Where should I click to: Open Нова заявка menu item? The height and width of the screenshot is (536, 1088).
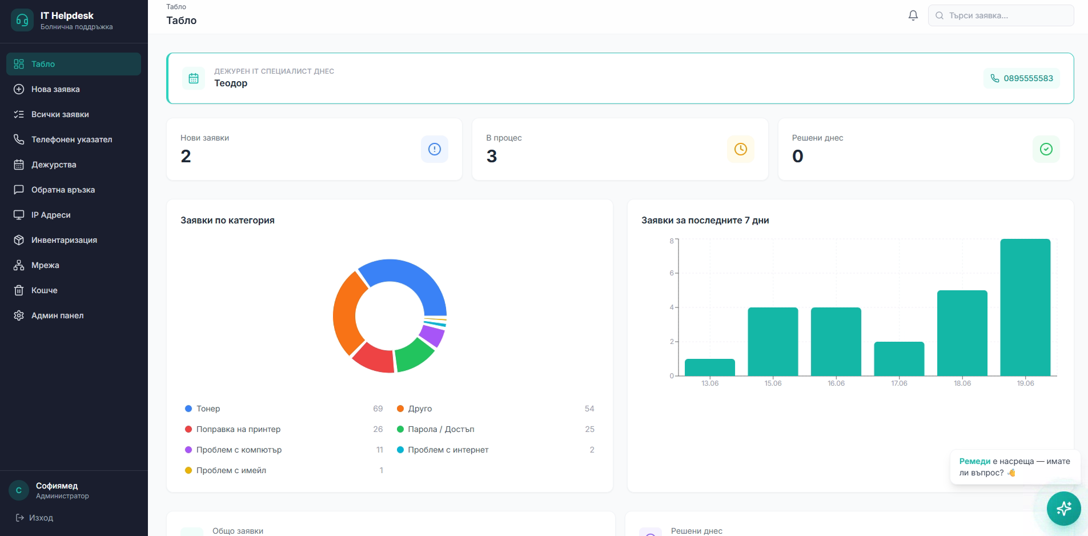74,89
